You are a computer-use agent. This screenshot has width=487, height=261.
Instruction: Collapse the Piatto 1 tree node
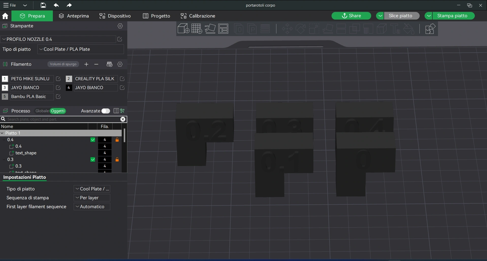(x=2, y=133)
